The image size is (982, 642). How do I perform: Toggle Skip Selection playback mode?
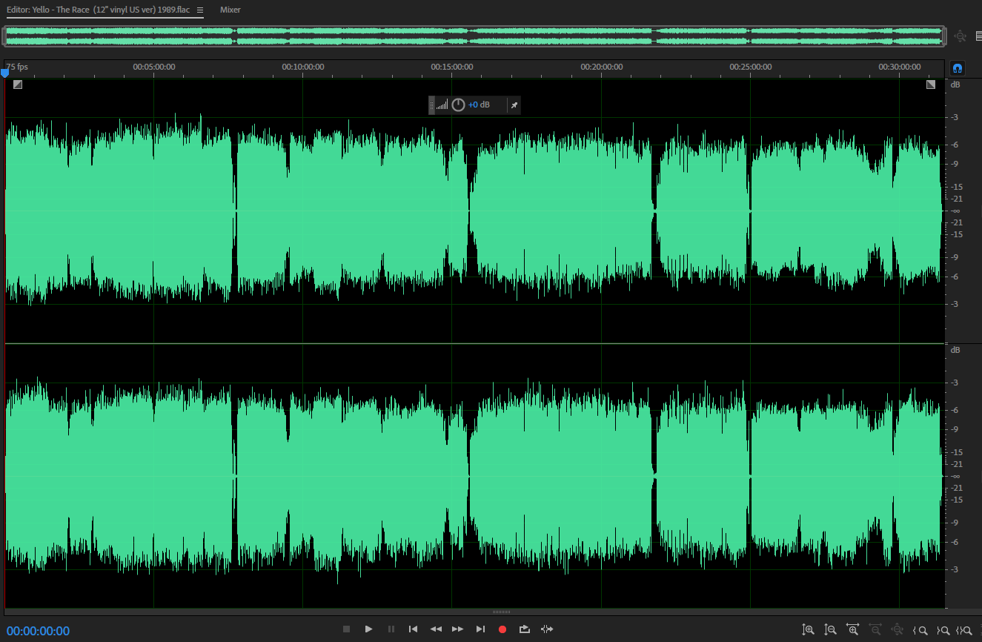tap(547, 629)
